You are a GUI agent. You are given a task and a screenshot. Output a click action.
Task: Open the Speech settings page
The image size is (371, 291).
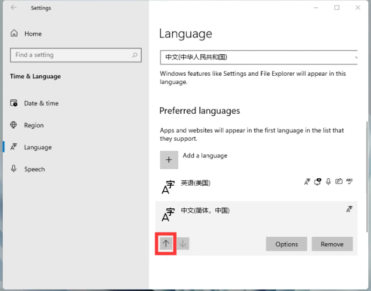[34, 169]
